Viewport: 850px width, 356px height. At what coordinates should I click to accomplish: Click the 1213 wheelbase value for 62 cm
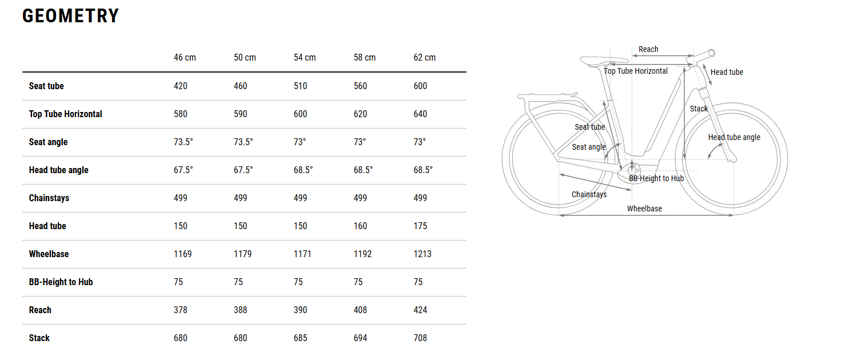coord(422,254)
